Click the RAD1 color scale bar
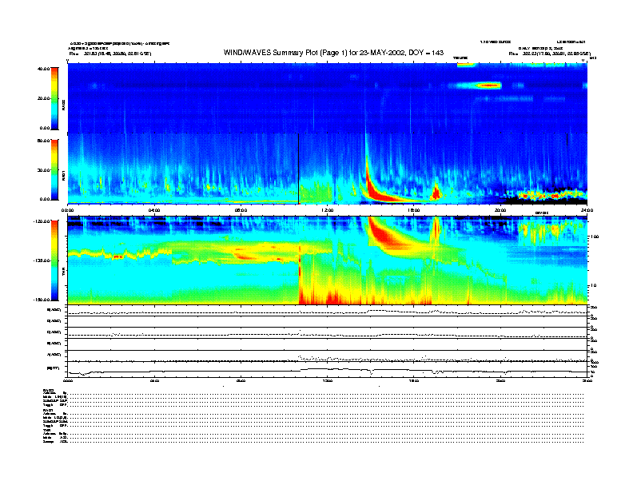Viewport: 633px width, 489px height. [54, 169]
